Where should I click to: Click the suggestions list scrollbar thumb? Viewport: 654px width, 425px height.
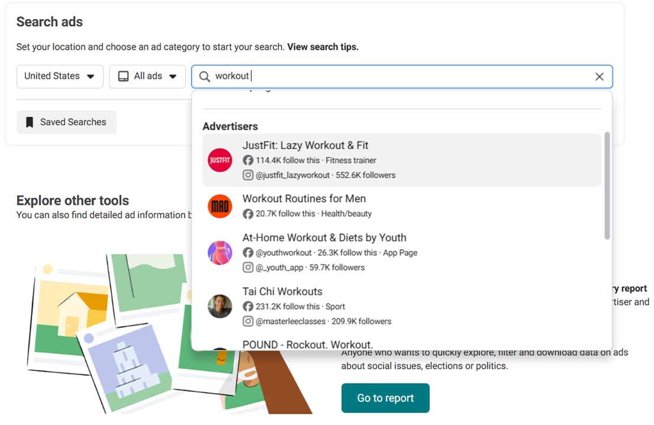point(607,186)
